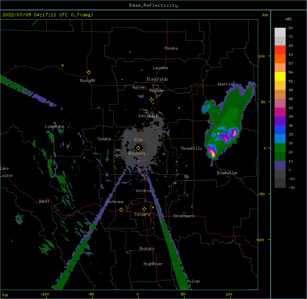Screen dimensions: 307x299
Task: Click the white asterisk marker east of Innisfail
Action: (x=179, y=108)
